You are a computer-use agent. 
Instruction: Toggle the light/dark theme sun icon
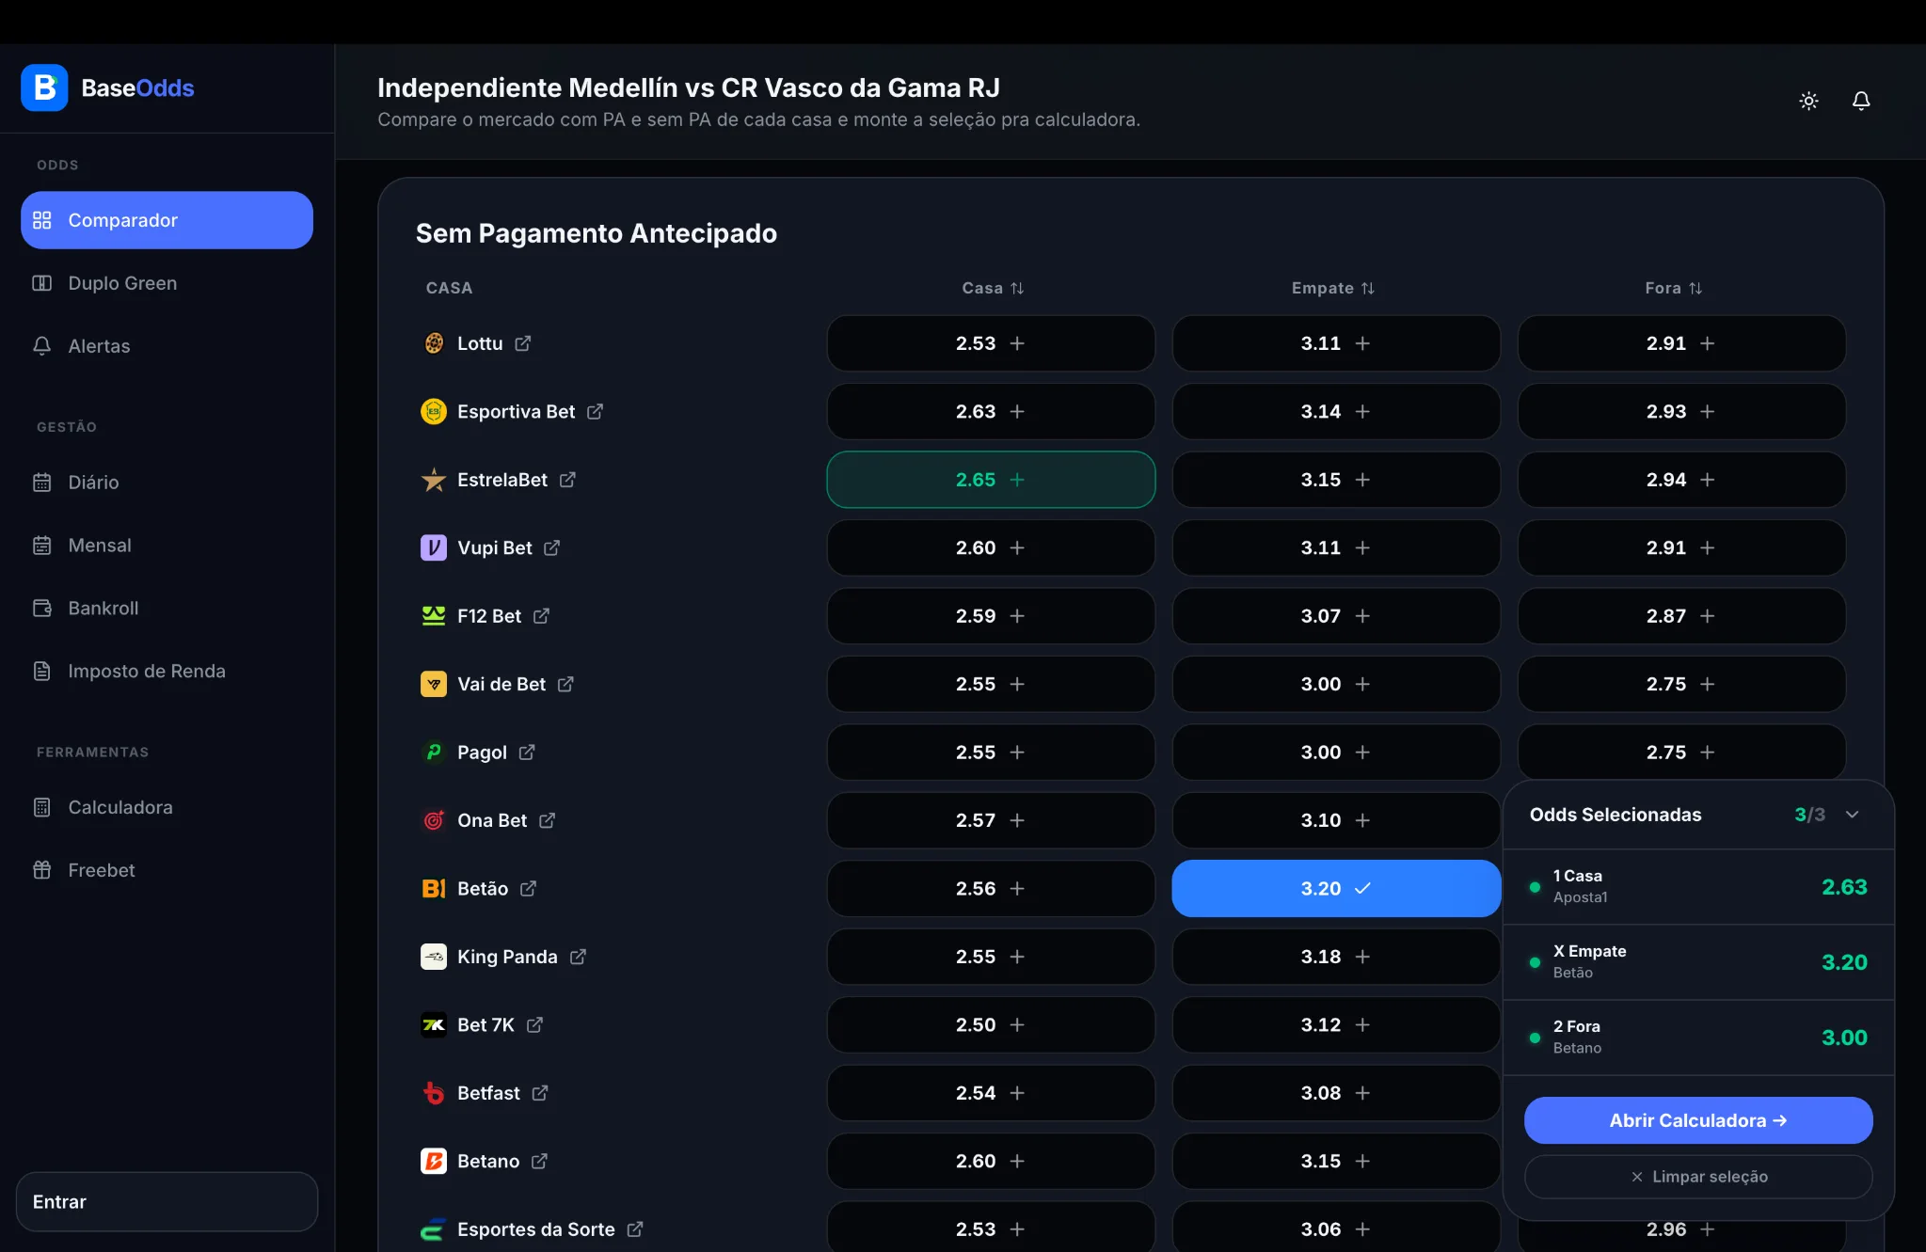click(x=1808, y=101)
